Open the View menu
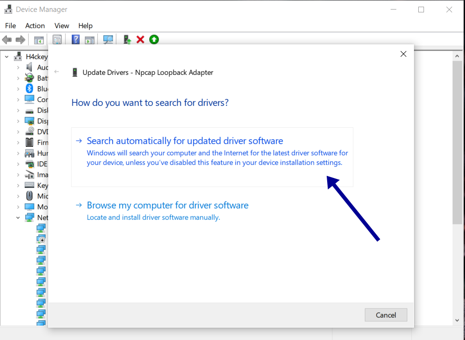The width and height of the screenshot is (465, 340). pos(62,26)
